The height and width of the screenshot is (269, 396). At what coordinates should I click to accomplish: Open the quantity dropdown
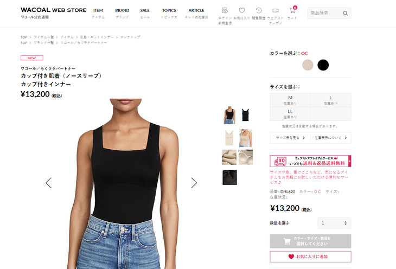click(334, 223)
